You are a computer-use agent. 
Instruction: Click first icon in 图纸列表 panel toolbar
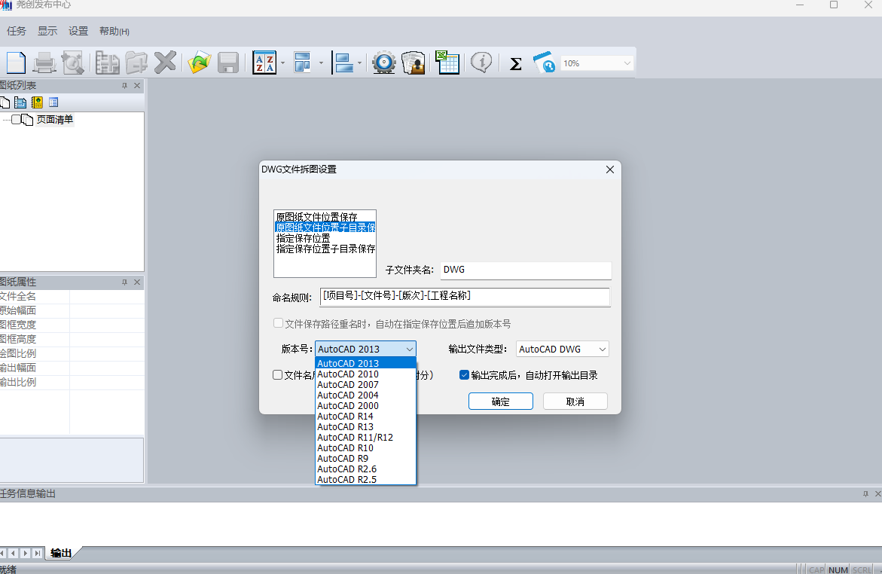5,102
